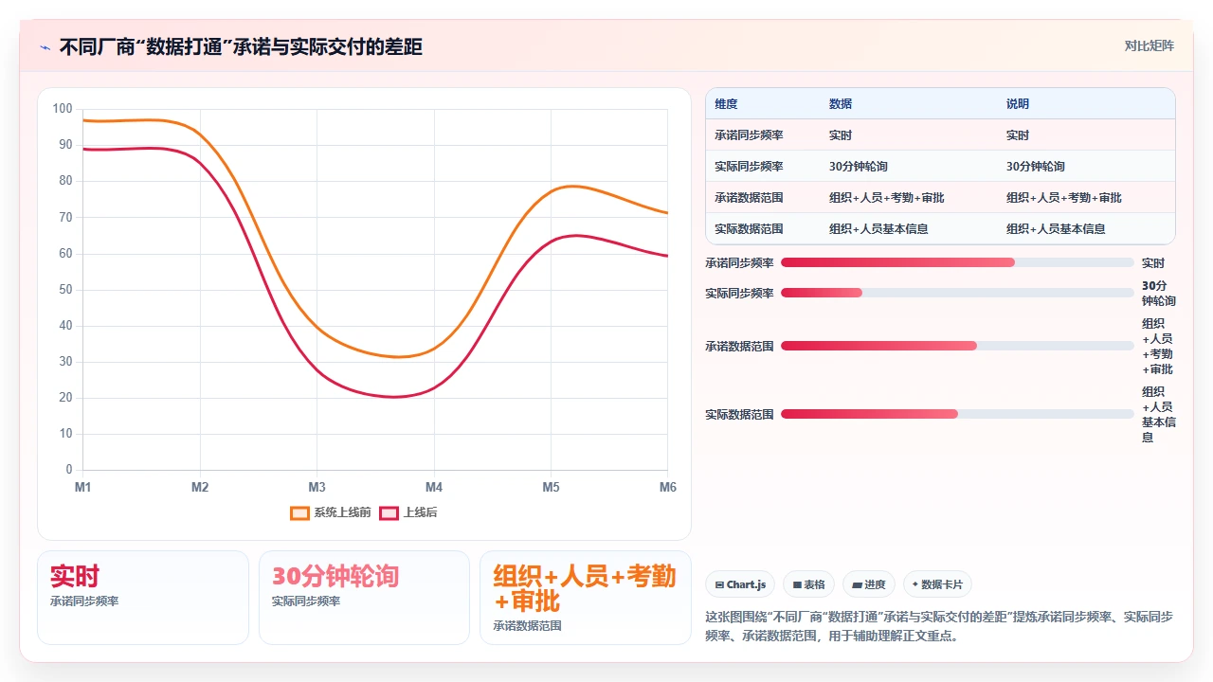1213x682 pixels.
Task: Select the 承诺数据范围 table row label
Action: [x=749, y=198]
